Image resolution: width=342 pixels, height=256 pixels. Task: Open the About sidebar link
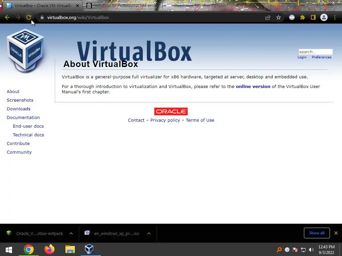(x=13, y=91)
